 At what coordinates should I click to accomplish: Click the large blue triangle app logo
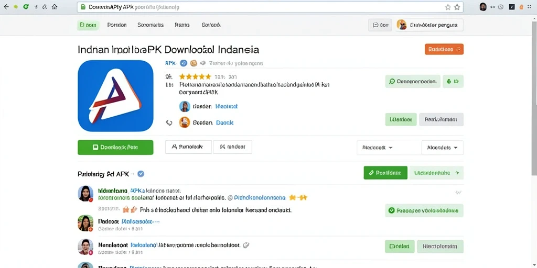pos(115,96)
